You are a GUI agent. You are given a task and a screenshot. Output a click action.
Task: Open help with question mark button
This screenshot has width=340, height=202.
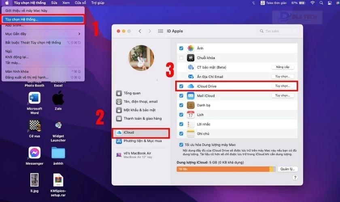(x=295, y=178)
